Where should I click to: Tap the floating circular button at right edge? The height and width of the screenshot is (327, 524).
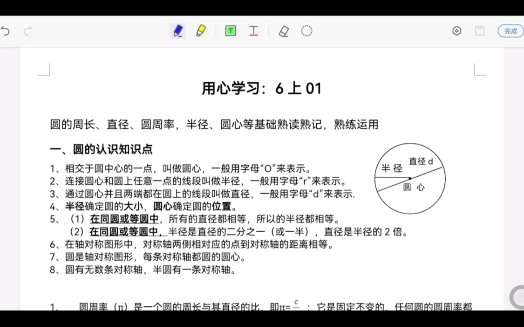pyautogui.click(x=517, y=297)
